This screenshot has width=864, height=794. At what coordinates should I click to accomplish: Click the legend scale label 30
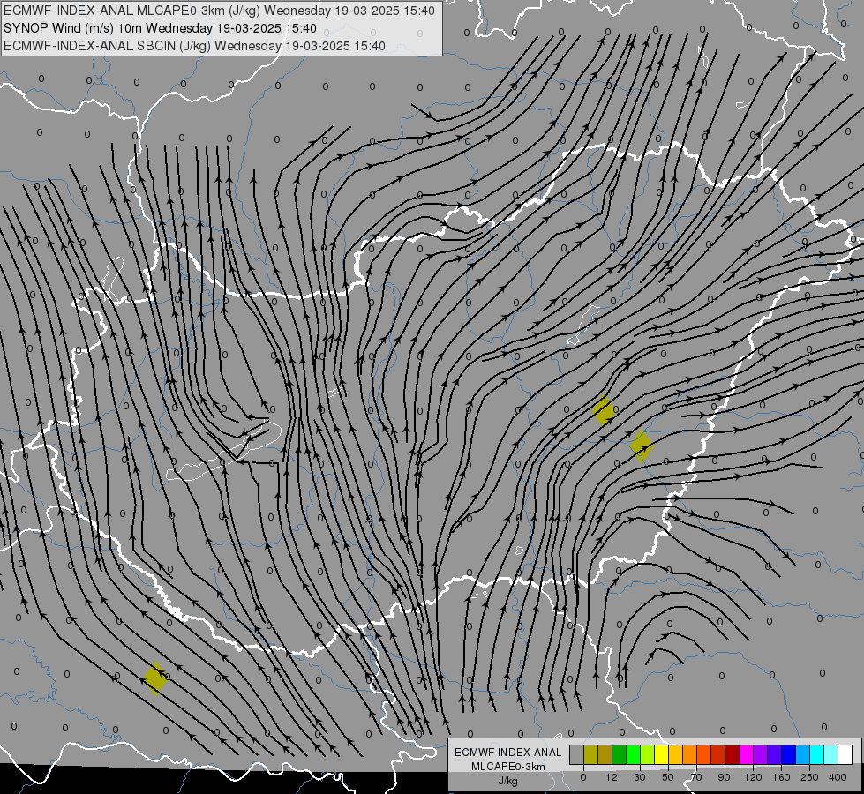click(640, 777)
